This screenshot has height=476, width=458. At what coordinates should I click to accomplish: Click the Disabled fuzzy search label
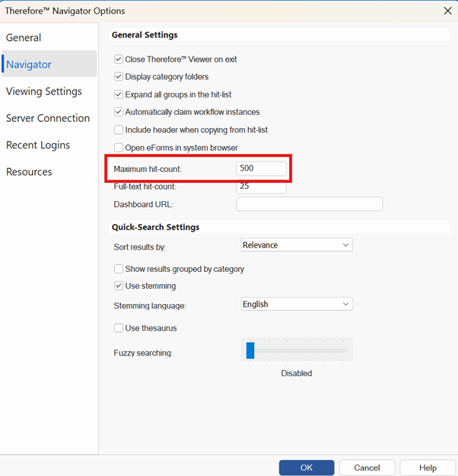(x=297, y=373)
